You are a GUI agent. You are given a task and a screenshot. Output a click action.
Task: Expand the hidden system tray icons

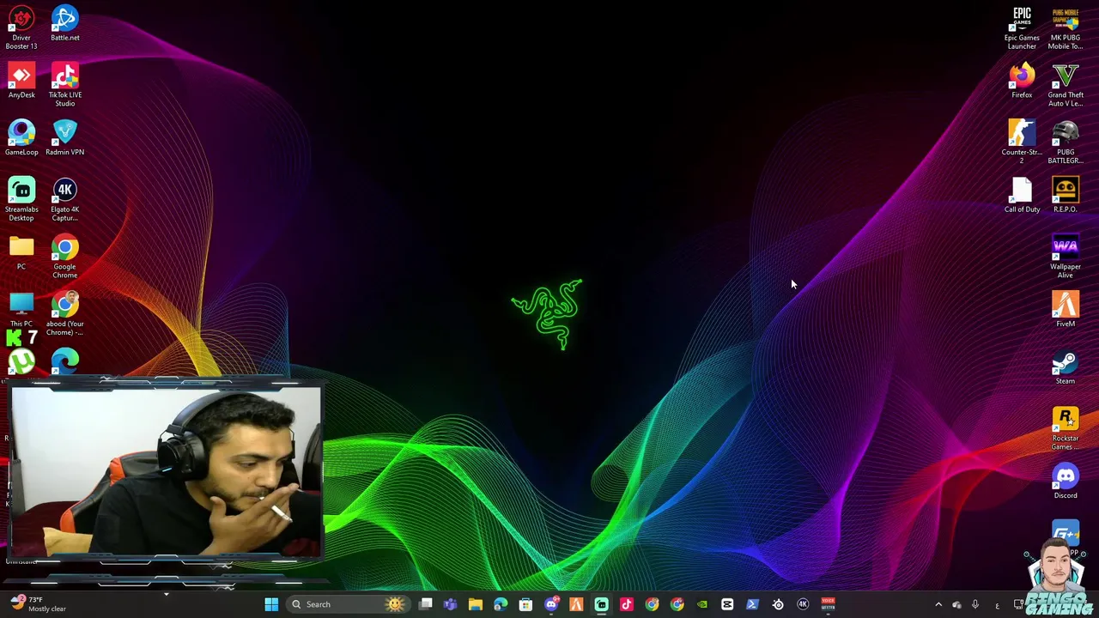click(938, 604)
